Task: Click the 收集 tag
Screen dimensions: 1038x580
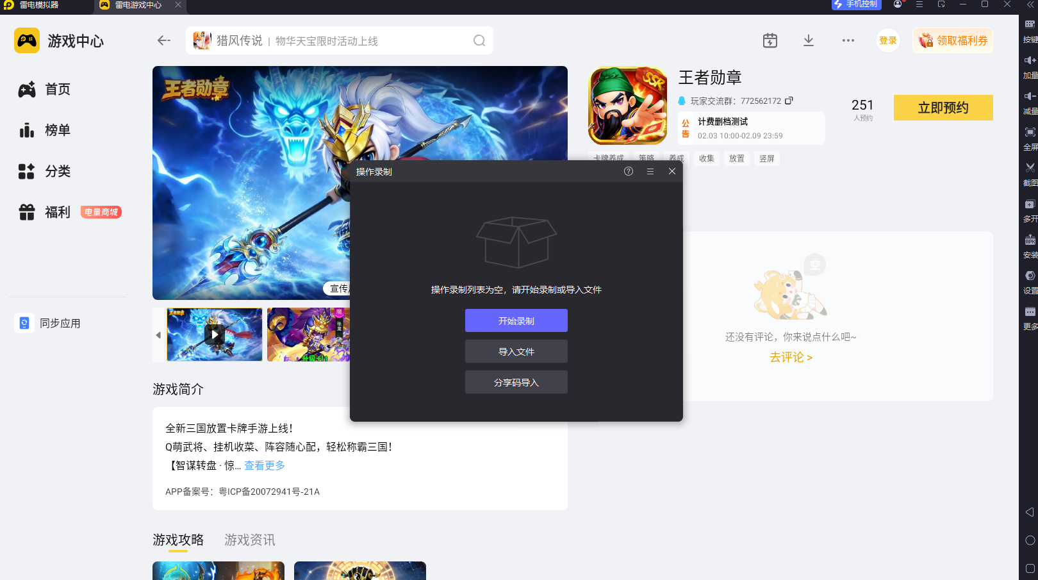Action: pos(707,158)
